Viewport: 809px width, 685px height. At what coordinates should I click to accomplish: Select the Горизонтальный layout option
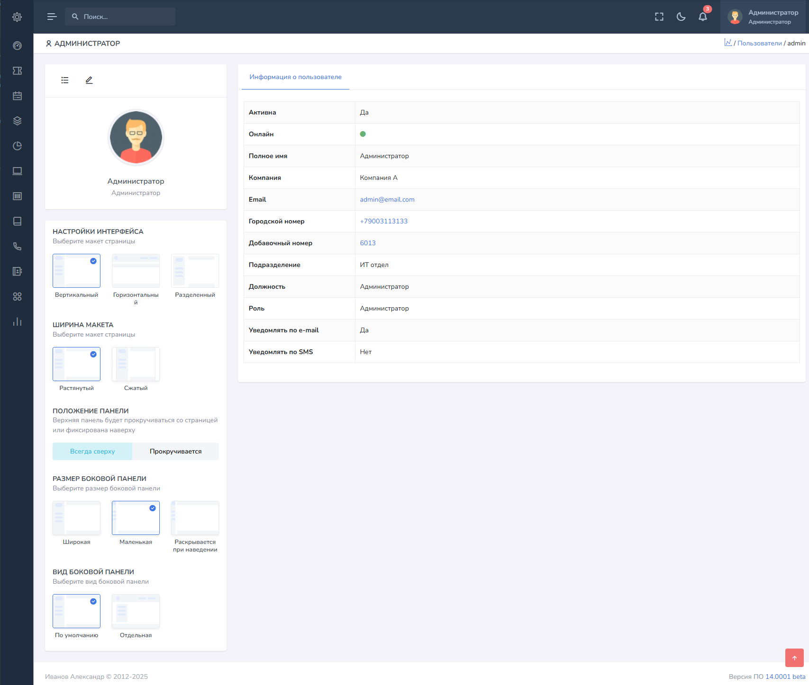click(x=136, y=271)
